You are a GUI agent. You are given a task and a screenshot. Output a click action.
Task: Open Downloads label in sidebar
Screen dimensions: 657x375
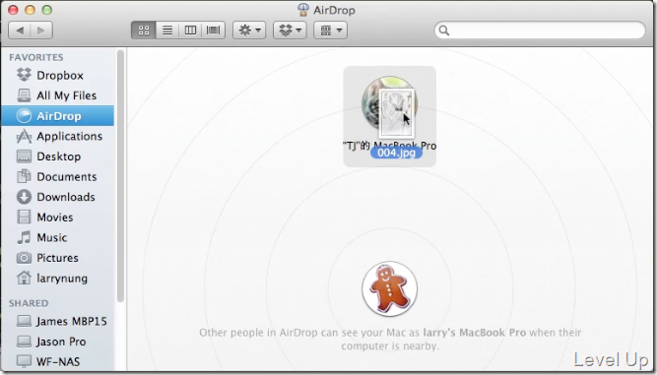pyautogui.click(x=66, y=197)
